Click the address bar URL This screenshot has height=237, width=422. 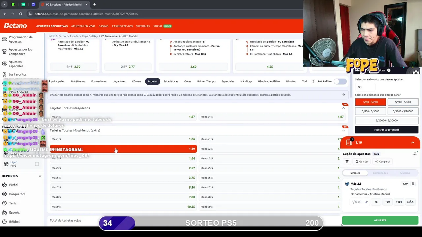click(x=86, y=14)
